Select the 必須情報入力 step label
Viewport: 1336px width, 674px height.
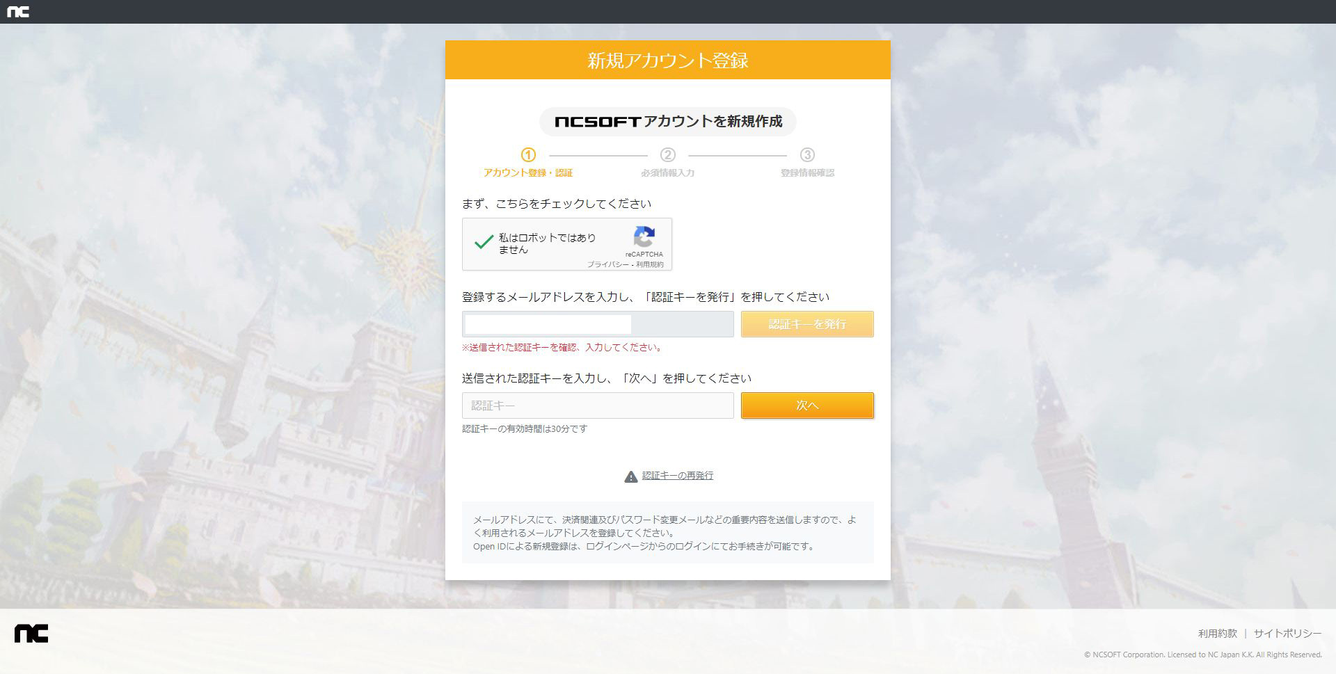tap(668, 172)
